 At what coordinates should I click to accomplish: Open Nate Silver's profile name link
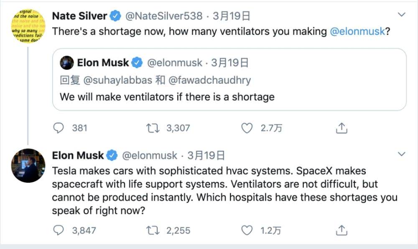coord(79,16)
